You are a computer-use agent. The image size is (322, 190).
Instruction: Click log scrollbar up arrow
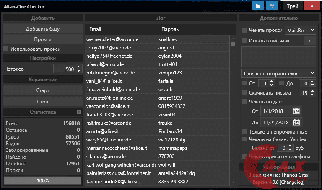tap(233, 39)
